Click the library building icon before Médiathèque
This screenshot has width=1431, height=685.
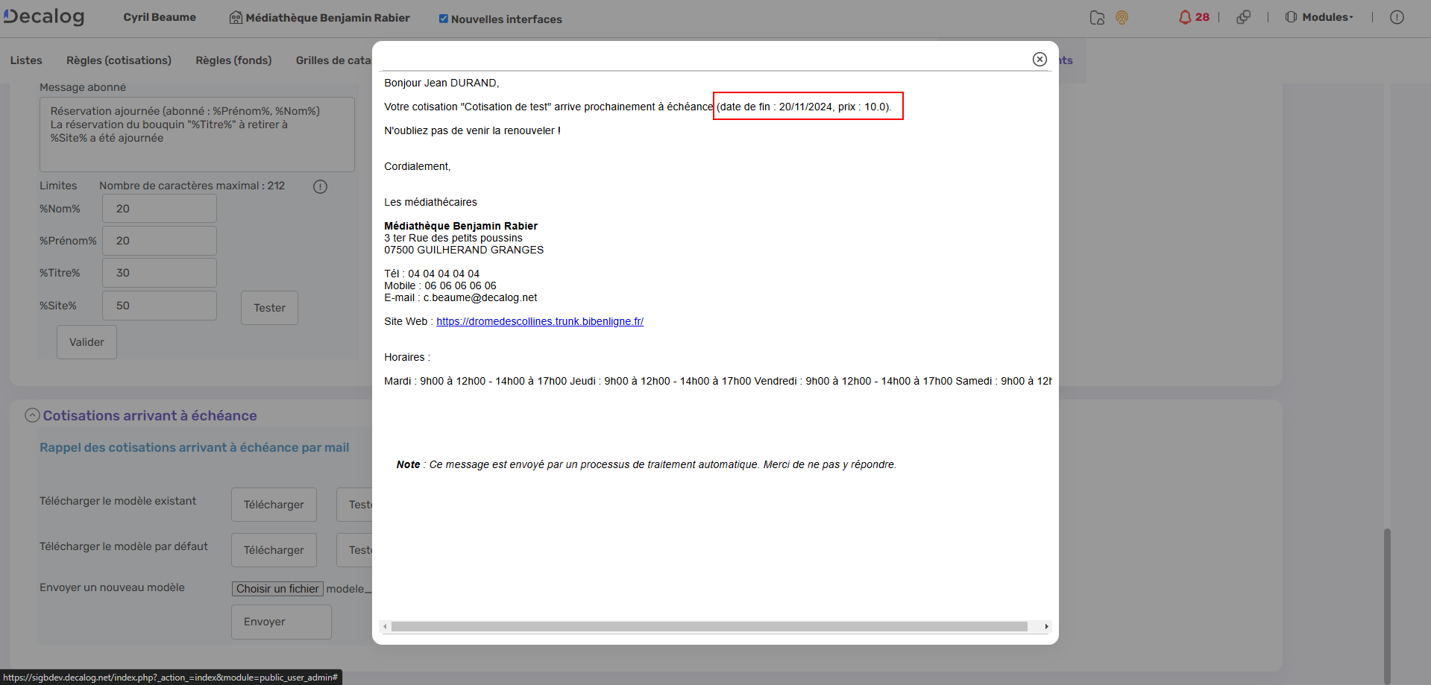(235, 17)
